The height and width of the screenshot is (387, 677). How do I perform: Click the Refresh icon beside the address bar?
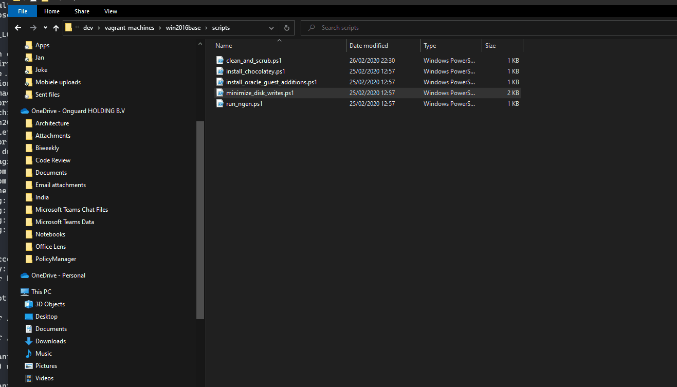(286, 28)
